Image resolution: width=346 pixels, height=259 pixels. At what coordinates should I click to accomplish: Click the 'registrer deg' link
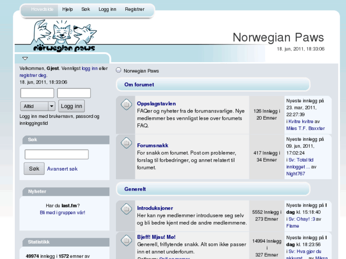click(x=33, y=75)
